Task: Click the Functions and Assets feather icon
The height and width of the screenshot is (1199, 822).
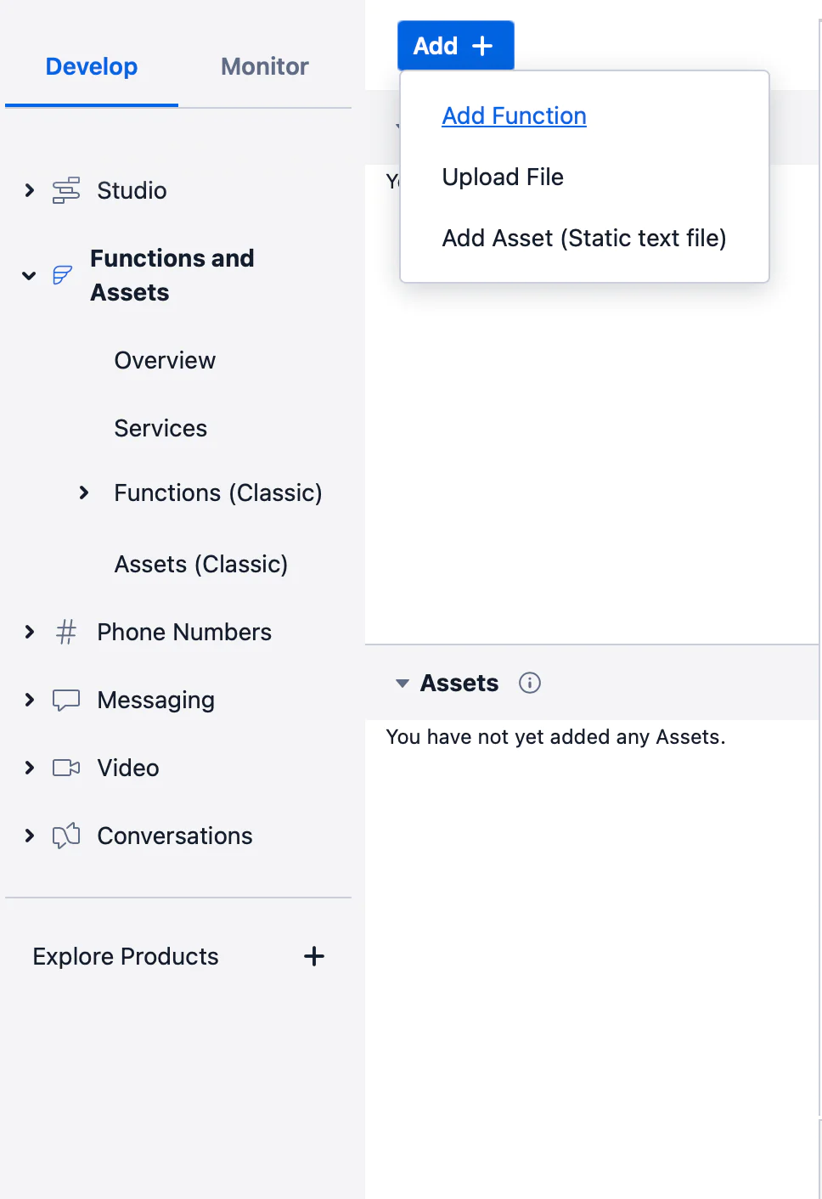Action: (62, 275)
